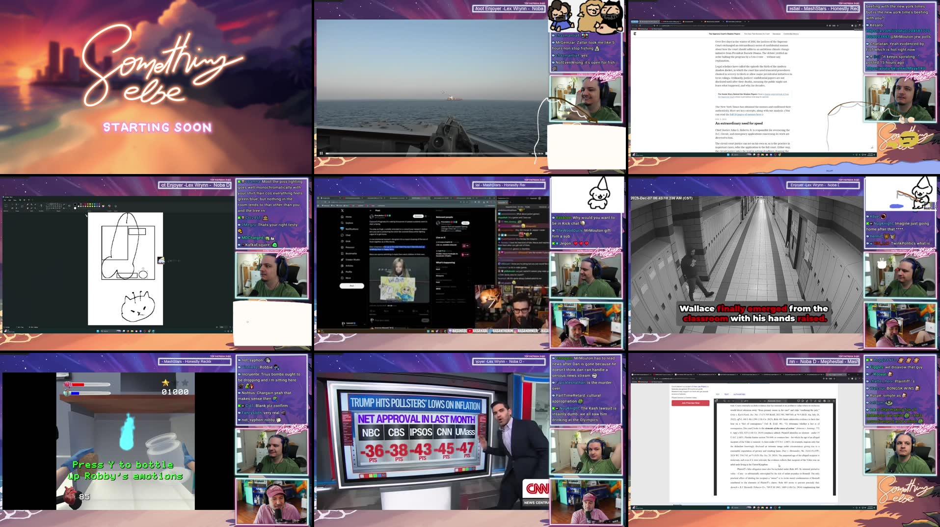Viewport: 940px width, 527px height.
Task: Select the Pencil tool in Paint
Action: (x=27, y=204)
